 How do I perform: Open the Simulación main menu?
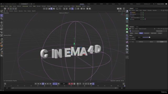coord(60,6)
